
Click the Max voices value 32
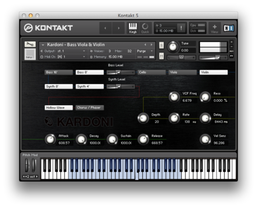pos(130,51)
